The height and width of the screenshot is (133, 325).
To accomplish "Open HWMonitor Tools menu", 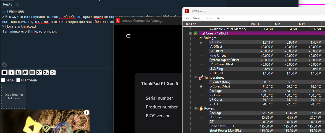I will point(208,18).
